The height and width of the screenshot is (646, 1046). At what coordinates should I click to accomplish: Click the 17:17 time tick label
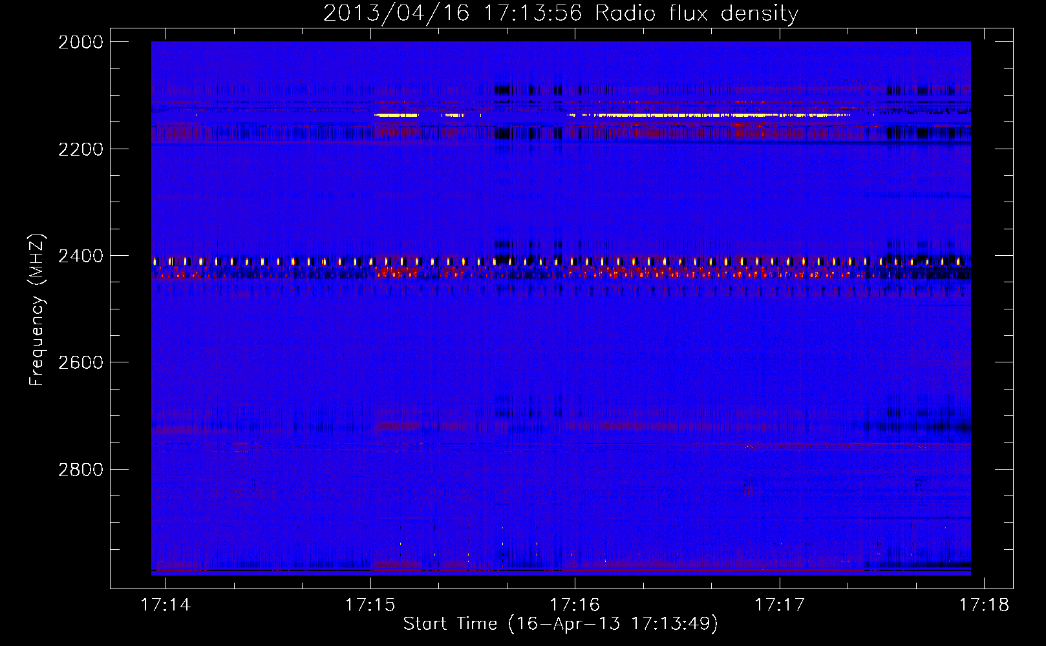point(780,605)
